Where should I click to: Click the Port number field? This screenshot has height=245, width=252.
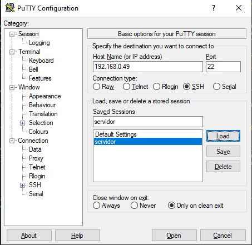click(x=223, y=67)
